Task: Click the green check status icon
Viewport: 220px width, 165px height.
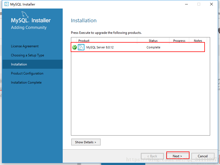Action: coord(75,47)
